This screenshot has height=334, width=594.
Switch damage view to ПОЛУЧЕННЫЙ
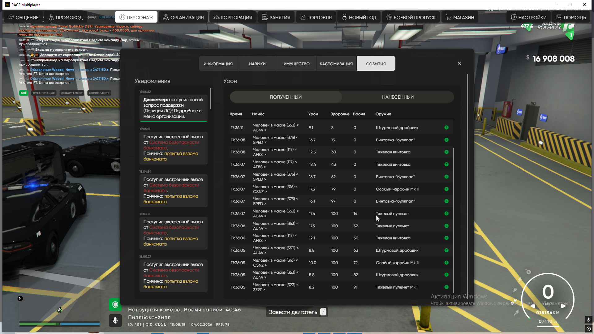coord(286,97)
